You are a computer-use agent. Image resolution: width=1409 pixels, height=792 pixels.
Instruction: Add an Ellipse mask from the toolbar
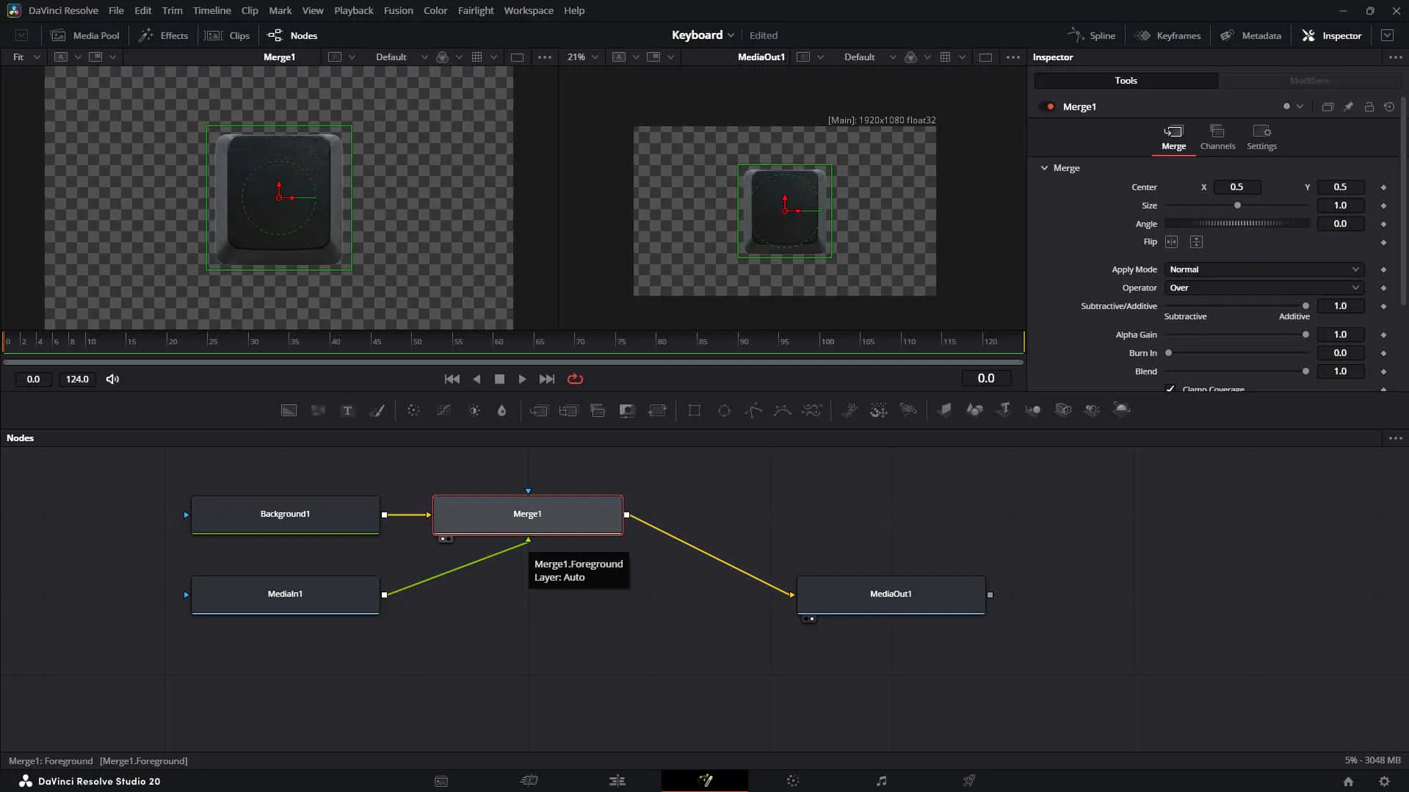(724, 410)
